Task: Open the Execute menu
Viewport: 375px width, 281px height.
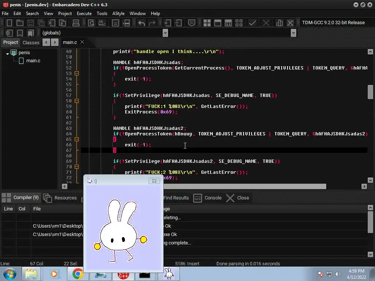Action: click(84, 14)
